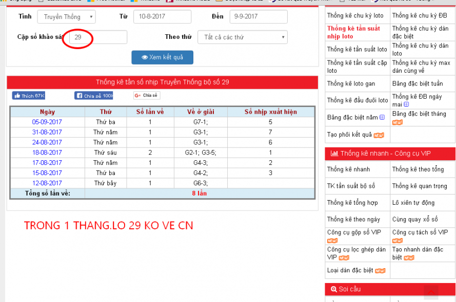Go to Thống kê loto gan
The image size is (456, 302).
pyautogui.click(x=351, y=83)
